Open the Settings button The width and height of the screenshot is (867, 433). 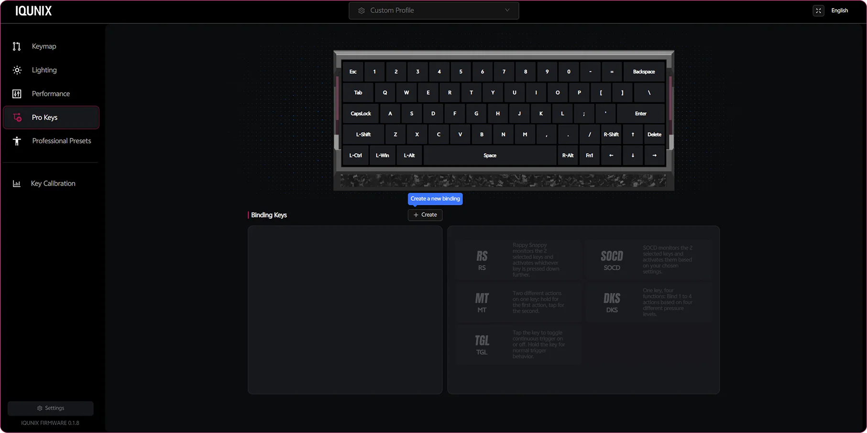click(x=51, y=408)
